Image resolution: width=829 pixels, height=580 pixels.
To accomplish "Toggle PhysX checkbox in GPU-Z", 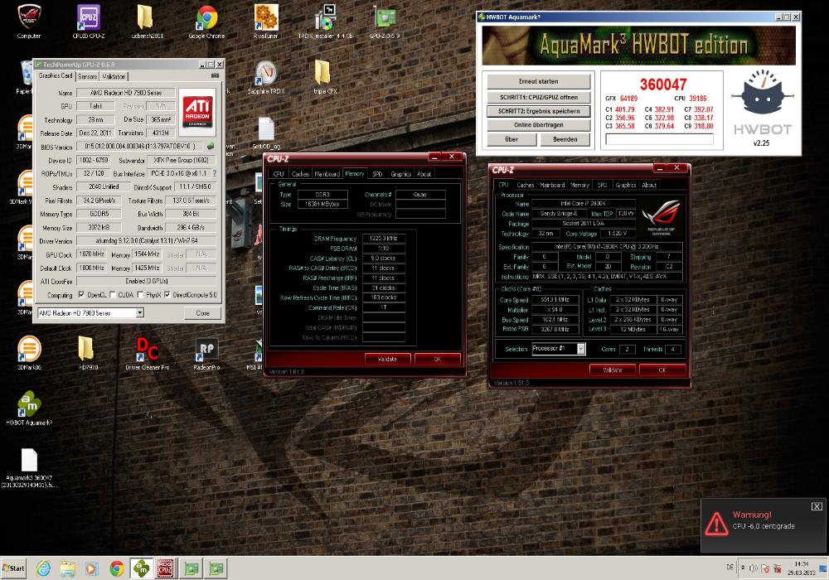I will [x=140, y=295].
